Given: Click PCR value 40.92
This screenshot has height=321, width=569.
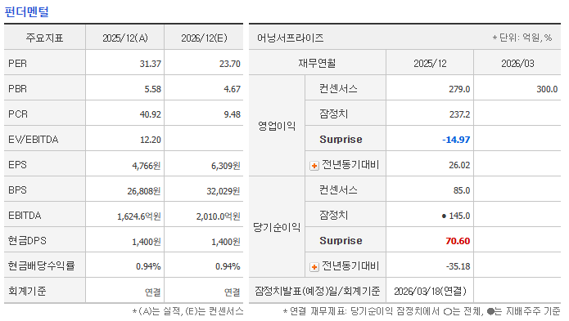Looking at the screenshot, I should pos(151,114).
